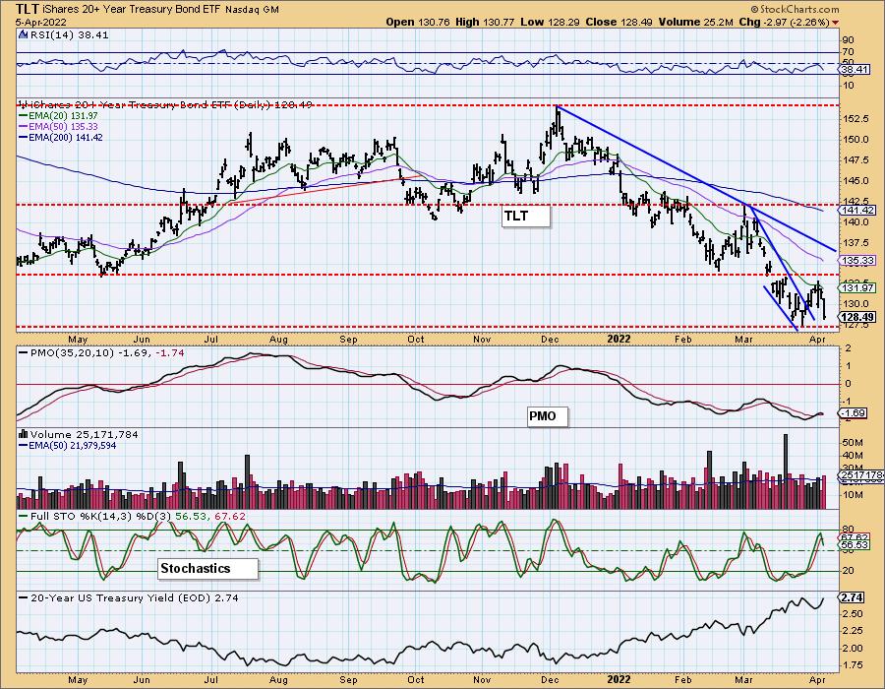The image size is (885, 689).
Task: Click the tallest March volume spike bar
Action: coord(785,471)
